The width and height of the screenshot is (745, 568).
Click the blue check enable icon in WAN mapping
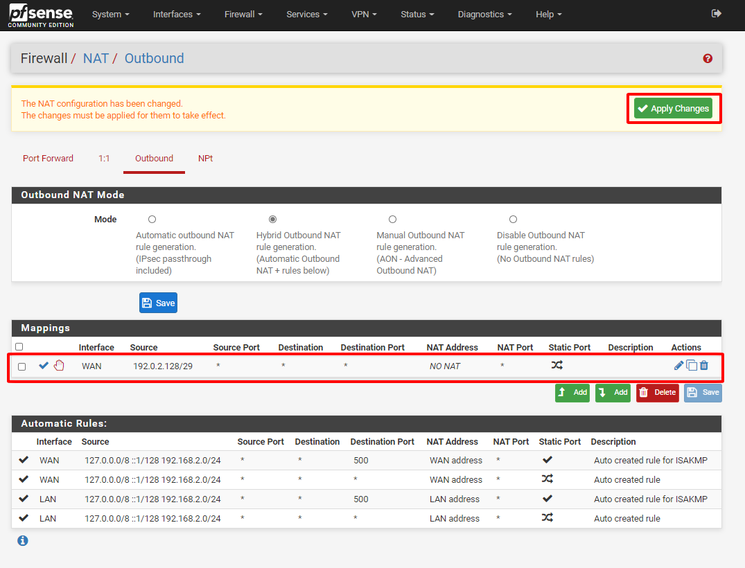pos(44,366)
